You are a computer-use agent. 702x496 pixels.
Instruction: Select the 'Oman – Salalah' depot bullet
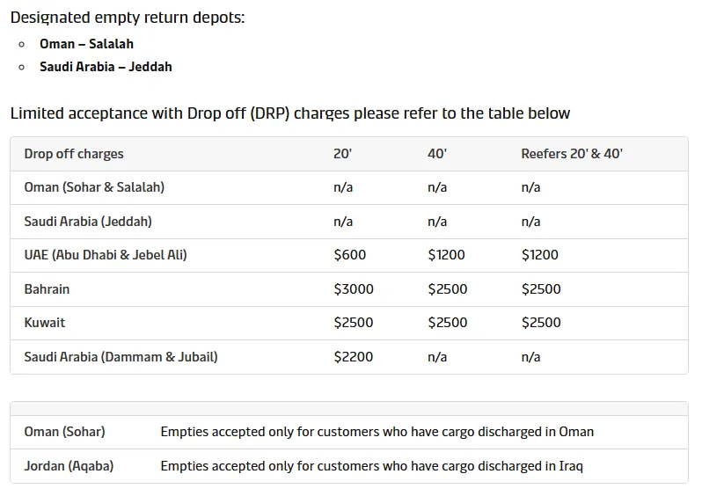86,44
